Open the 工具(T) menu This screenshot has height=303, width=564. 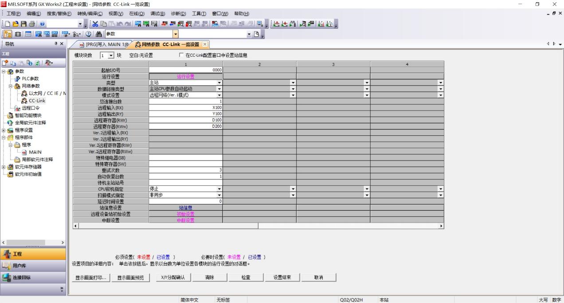[x=200, y=13]
